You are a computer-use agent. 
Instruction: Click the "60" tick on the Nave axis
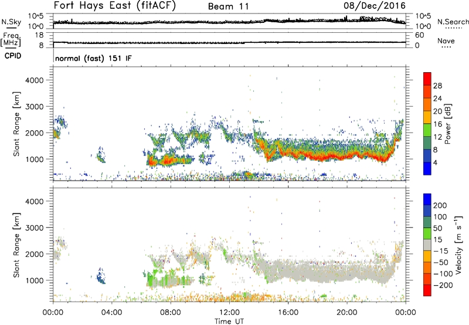coord(419,35)
